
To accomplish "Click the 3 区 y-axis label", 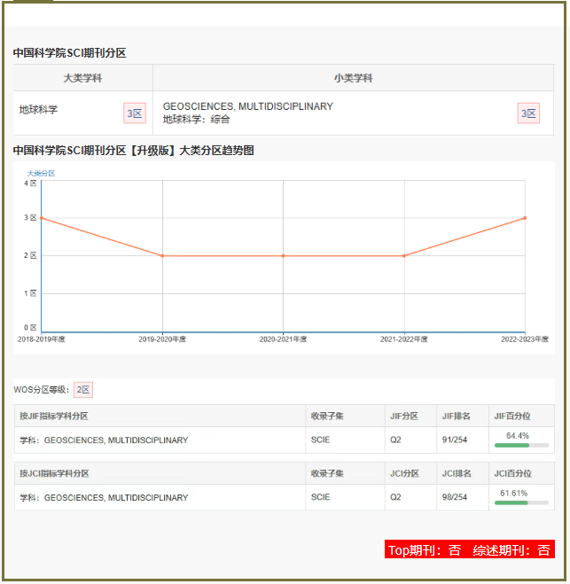I will 30,217.
